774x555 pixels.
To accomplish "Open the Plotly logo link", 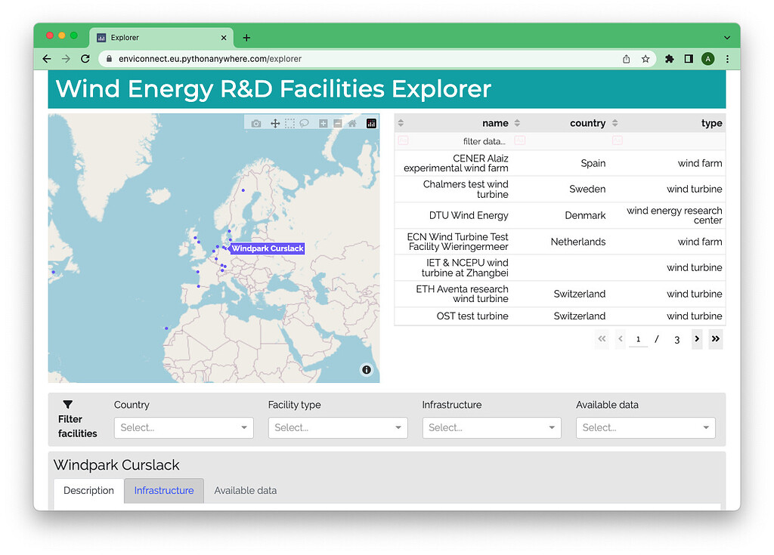I will pos(371,123).
